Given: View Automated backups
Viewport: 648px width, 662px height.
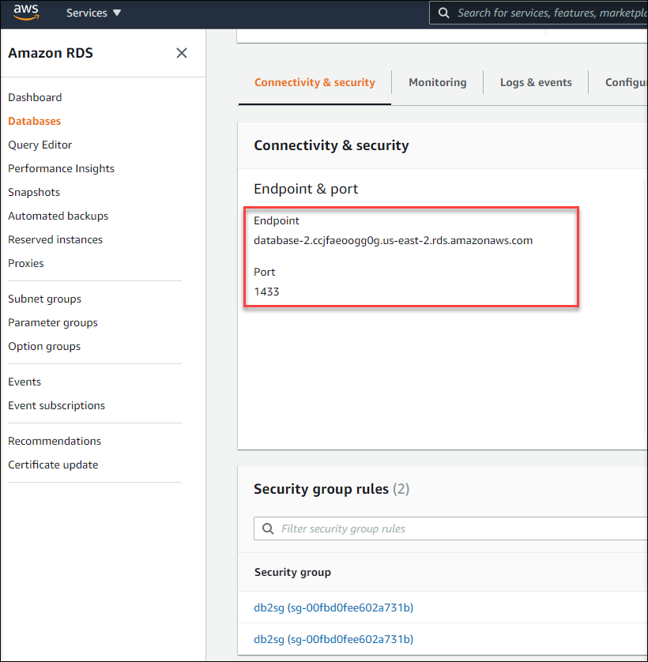Looking at the screenshot, I should [58, 216].
